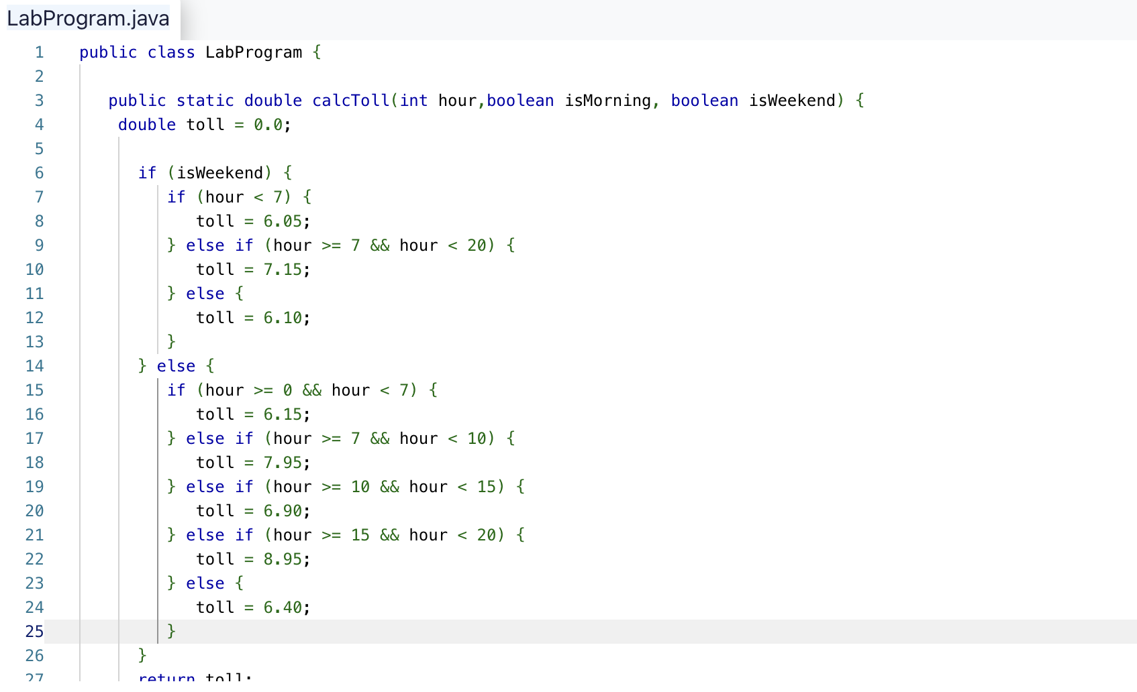Click line number 6 beside the isWeekend check
This screenshot has height=692, width=1137.
(x=39, y=172)
